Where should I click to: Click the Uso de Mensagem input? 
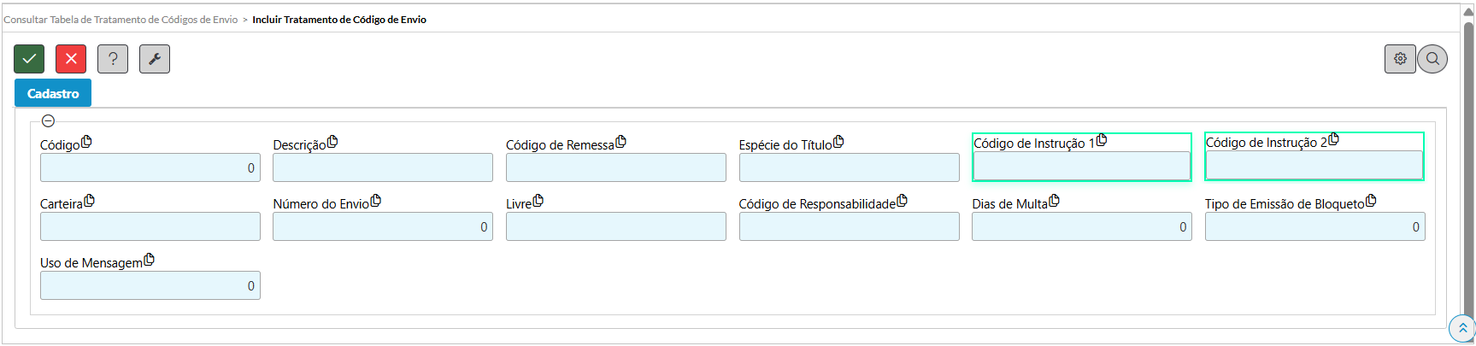(150, 285)
